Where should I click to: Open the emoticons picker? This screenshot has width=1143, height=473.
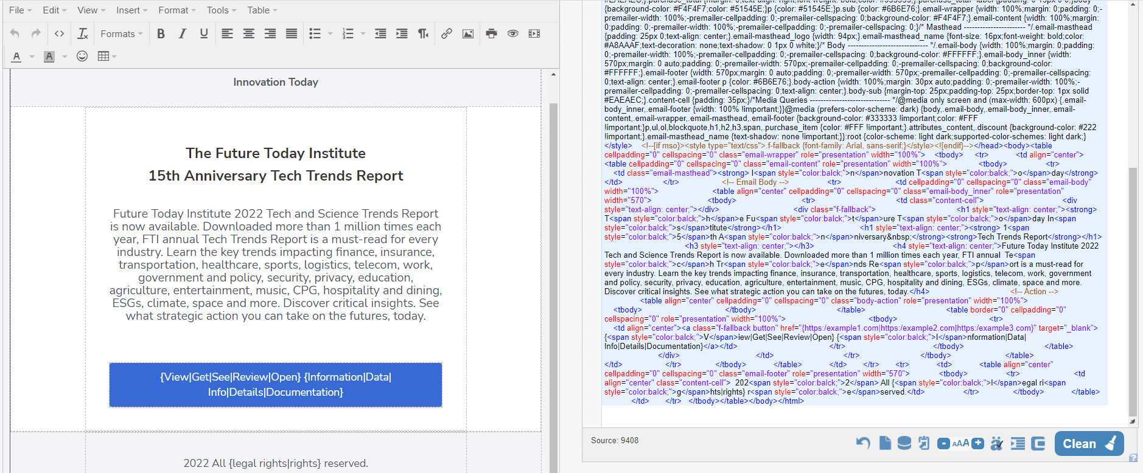click(82, 56)
